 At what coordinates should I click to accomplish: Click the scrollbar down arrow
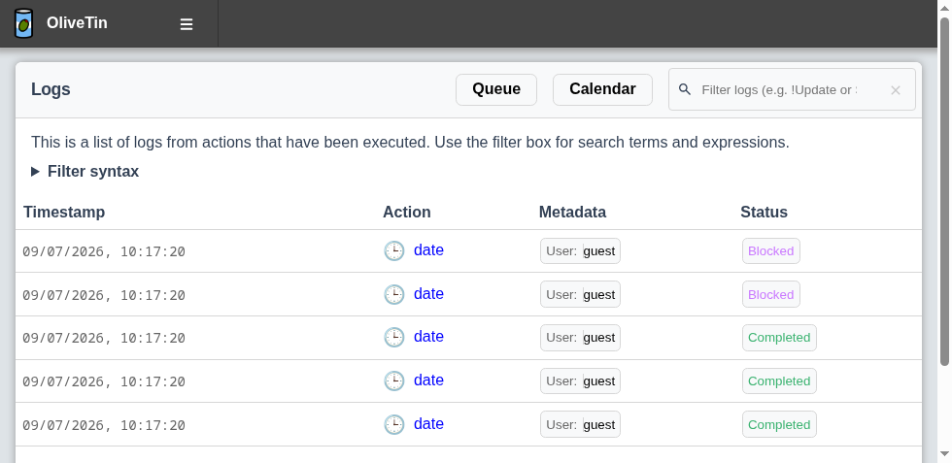(944, 454)
